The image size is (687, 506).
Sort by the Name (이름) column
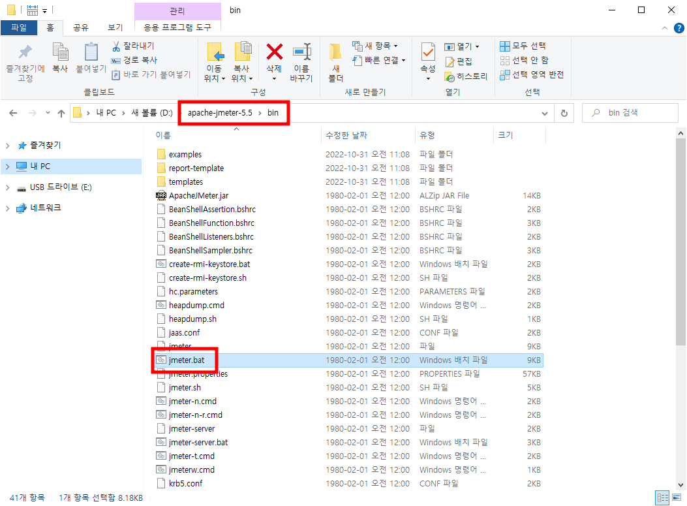point(163,136)
